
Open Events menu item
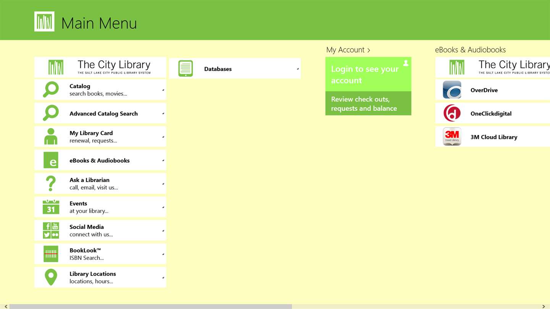tap(100, 207)
